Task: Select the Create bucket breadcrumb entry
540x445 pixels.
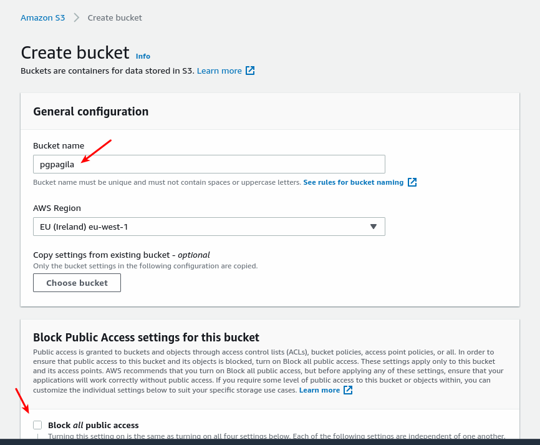Action: coord(115,17)
